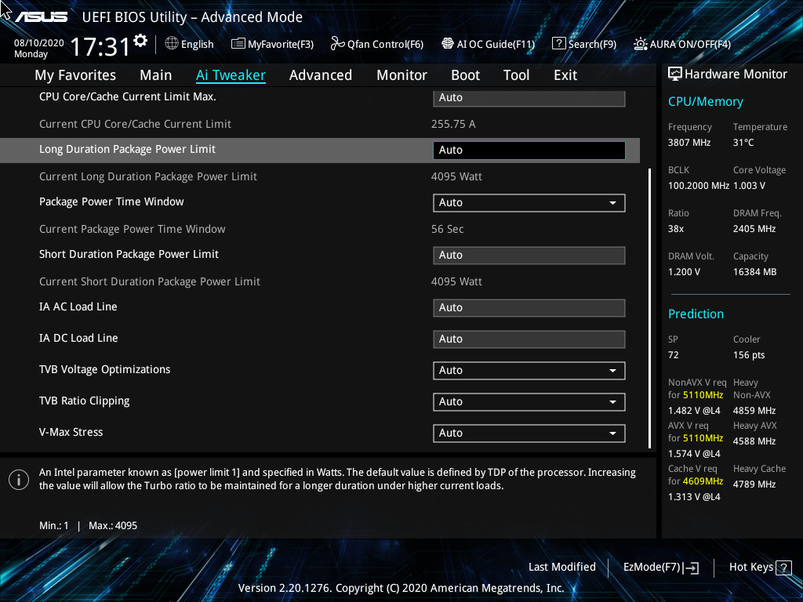Click the AI OC Guide chip icon
The image size is (803, 602).
coord(448,44)
